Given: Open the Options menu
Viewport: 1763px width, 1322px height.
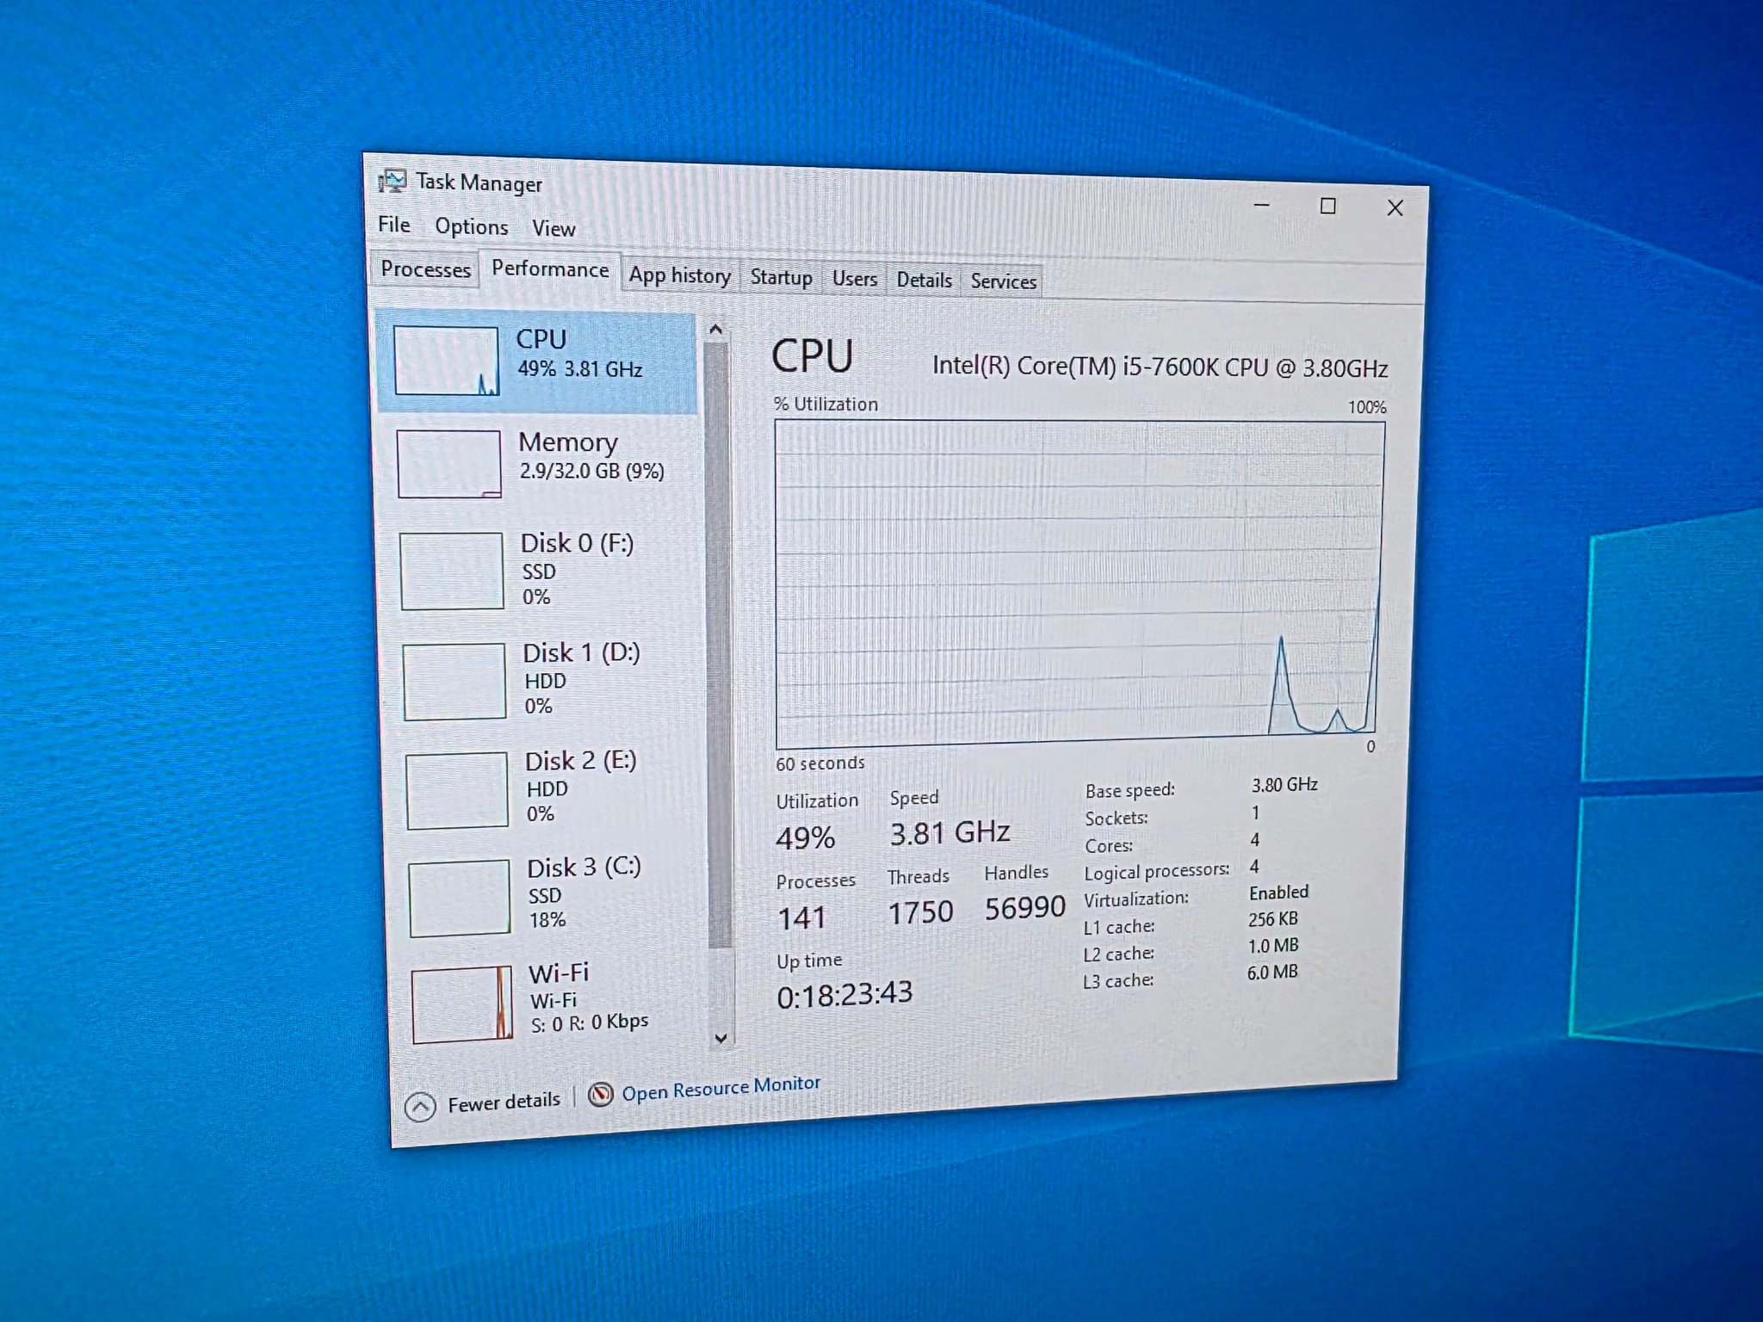Looking at the screenshot, I should click(x=471, y=226).
